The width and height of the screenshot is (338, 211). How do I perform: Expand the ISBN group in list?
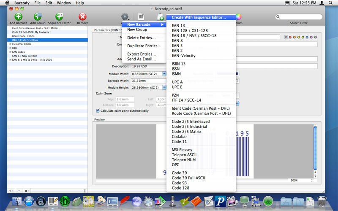point(10,48)
